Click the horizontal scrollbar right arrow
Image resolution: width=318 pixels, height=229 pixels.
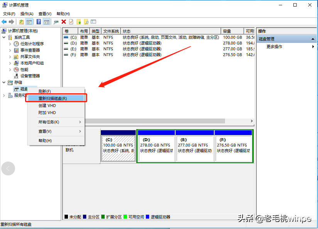point(252,121)
